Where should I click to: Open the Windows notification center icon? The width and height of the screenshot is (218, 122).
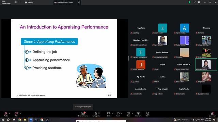click(x=214, y=120)
